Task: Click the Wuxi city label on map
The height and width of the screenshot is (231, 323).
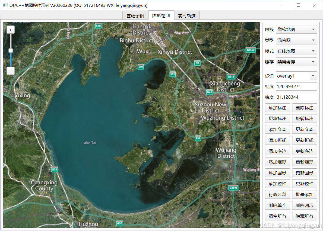Action: 143,51
